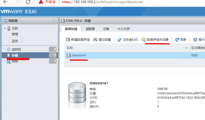Screen dimensions: 205x120
Task: Click the Navigator panel tree icon
Action: click(5, 21)
